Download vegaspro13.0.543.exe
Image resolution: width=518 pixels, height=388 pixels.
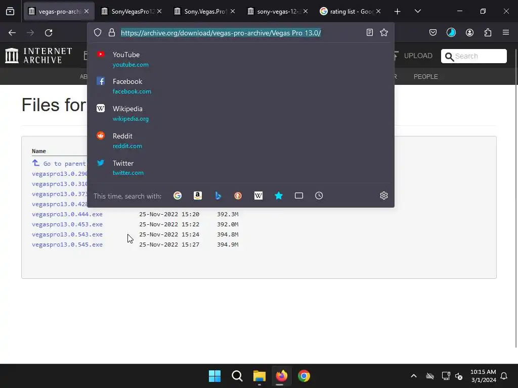[67, 234]
